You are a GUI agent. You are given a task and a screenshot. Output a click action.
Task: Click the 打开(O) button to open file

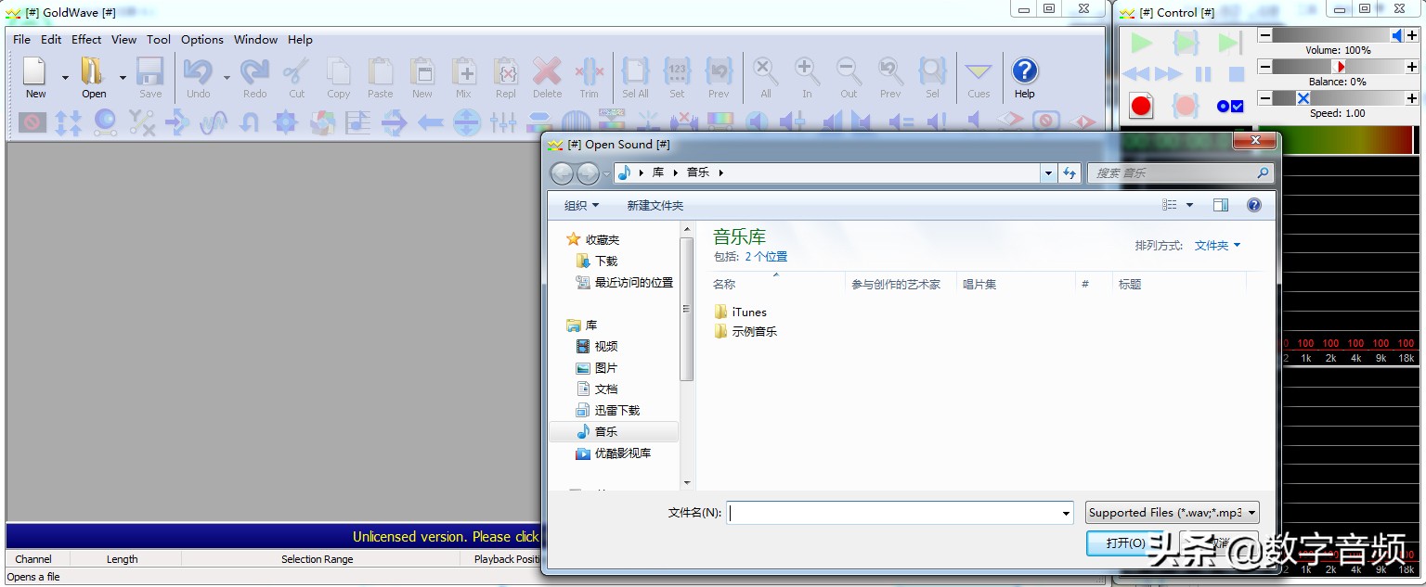pos(1124,543)
